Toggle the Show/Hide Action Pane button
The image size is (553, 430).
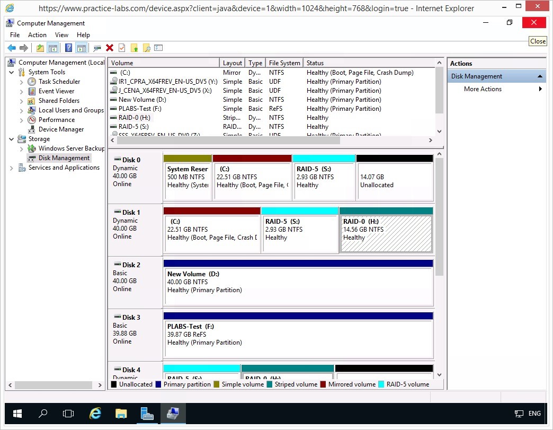pos(81,48)
